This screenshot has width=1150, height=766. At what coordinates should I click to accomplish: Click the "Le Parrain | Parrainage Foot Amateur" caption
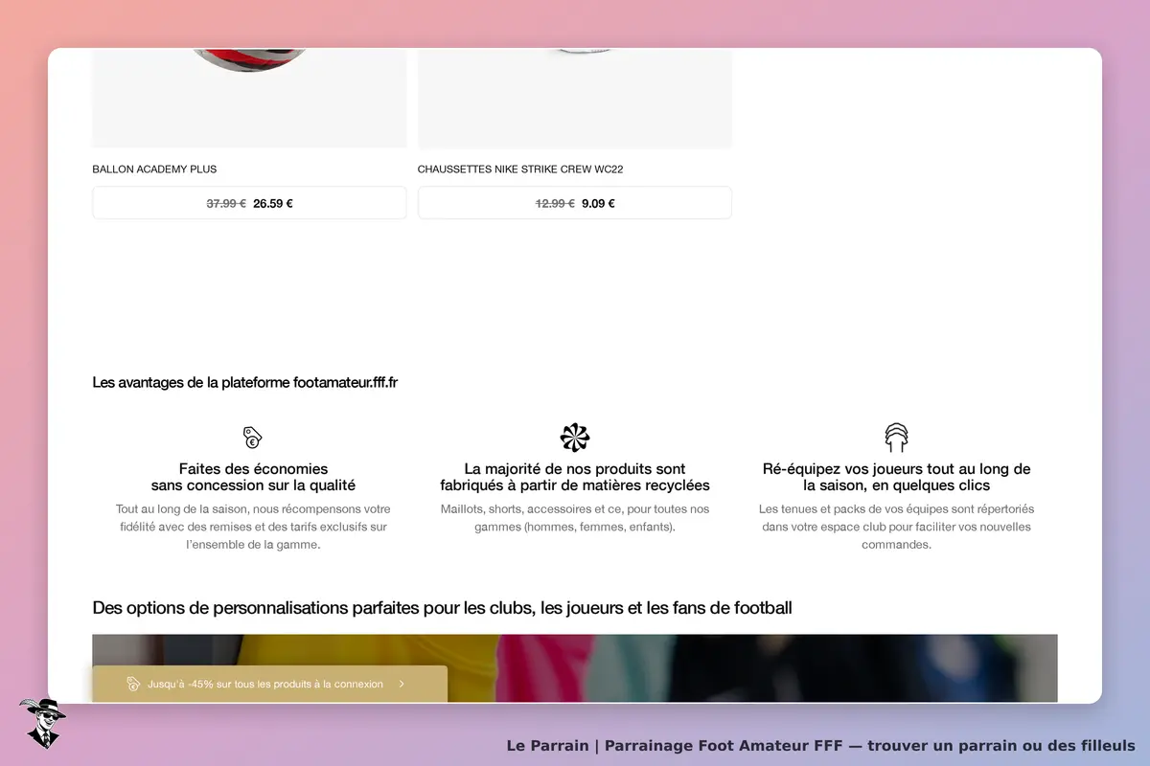821,746
